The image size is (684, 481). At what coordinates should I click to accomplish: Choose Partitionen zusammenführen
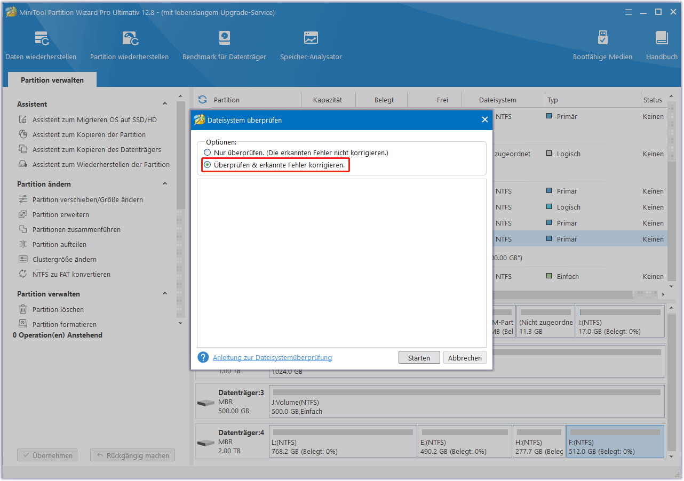click(76, 230)
